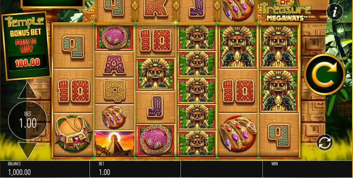Screen dimensions: 353x178
Task: Click the gold necklace symbol on reel one
Action: (73, 133)
